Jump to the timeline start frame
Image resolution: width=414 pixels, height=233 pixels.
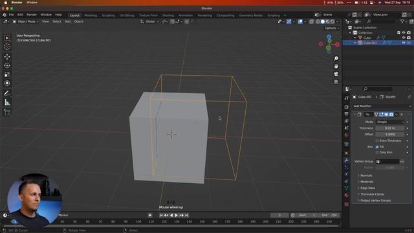click(x=161, y=216)
